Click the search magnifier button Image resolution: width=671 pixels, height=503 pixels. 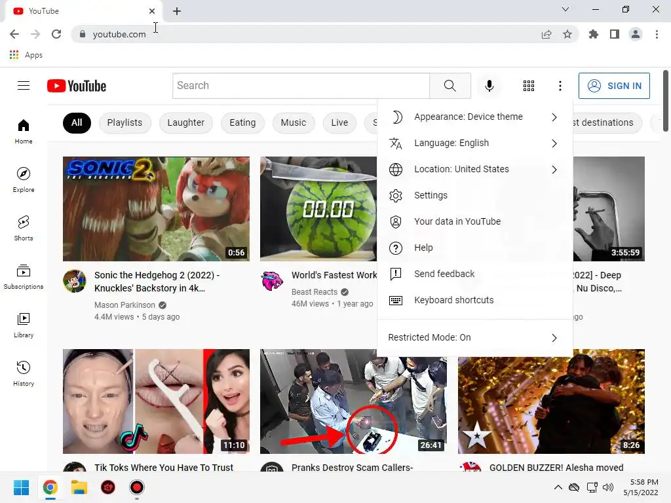pos(450,86)
